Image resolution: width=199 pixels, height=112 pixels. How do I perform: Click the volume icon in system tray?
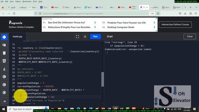coord(175,109)
